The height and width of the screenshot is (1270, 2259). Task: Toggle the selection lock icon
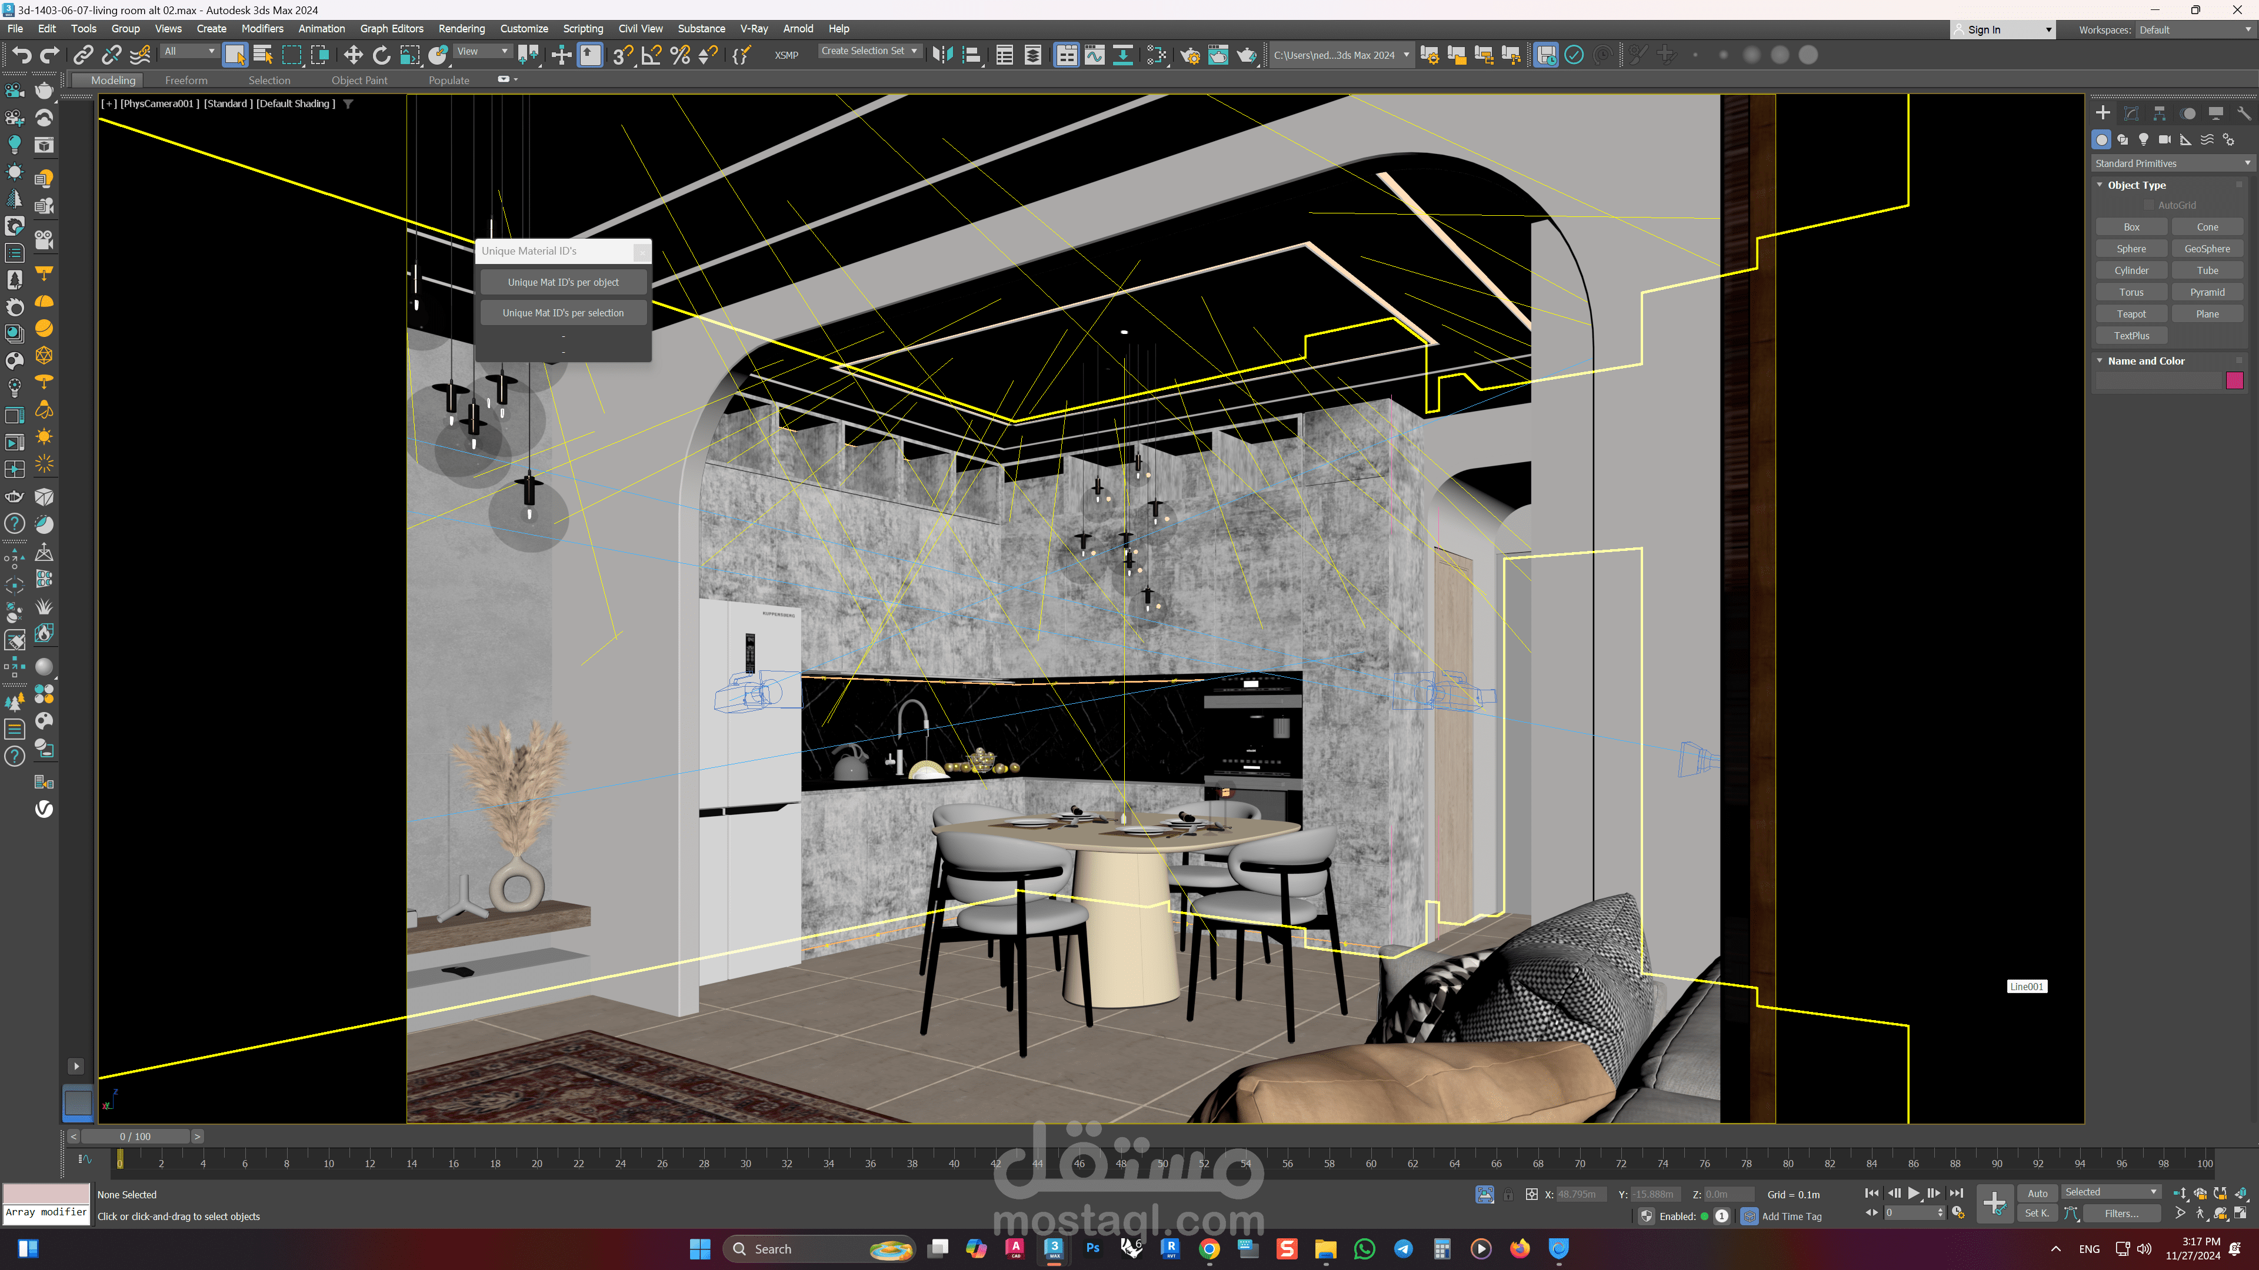(1507, 1195)
